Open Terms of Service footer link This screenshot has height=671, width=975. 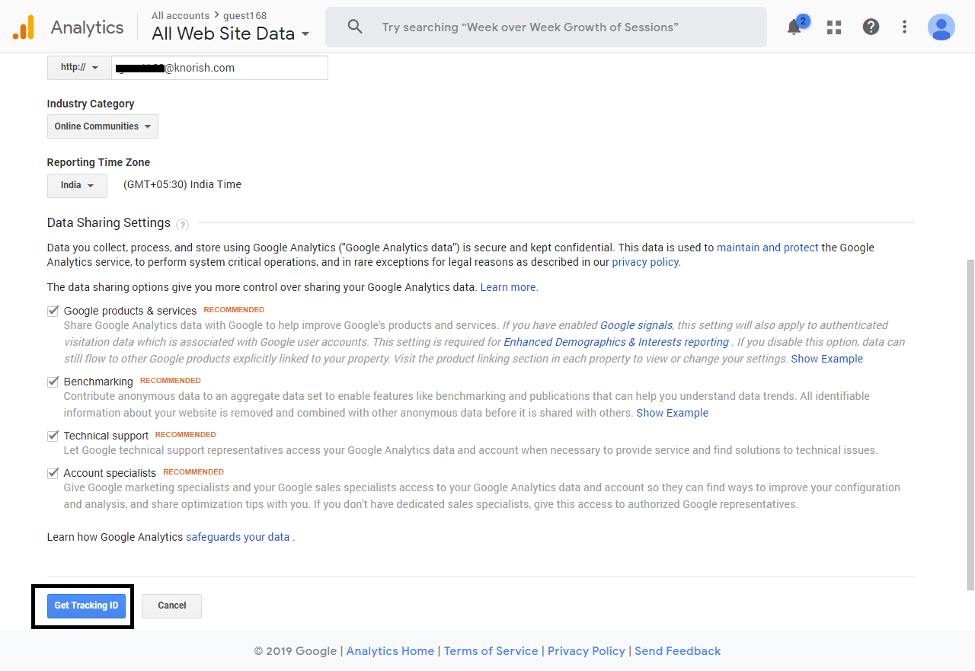pyautogui.click(x=491, y=651)
